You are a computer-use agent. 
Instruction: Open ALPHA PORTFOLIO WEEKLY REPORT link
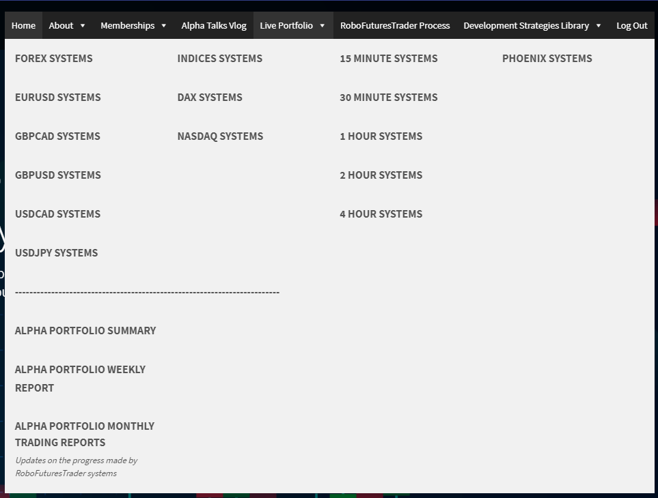point(80,379)
